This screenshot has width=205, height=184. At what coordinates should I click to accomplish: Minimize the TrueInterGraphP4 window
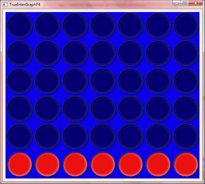(x=177, y=3)
